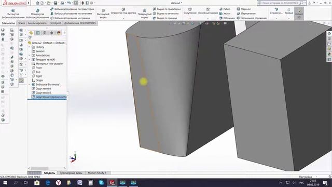
Task: Expand the Annotations tree node
Action: click(29, 56)
